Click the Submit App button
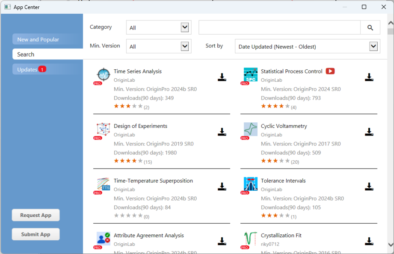This screenshot has height=254, width=394. point(36,234)
